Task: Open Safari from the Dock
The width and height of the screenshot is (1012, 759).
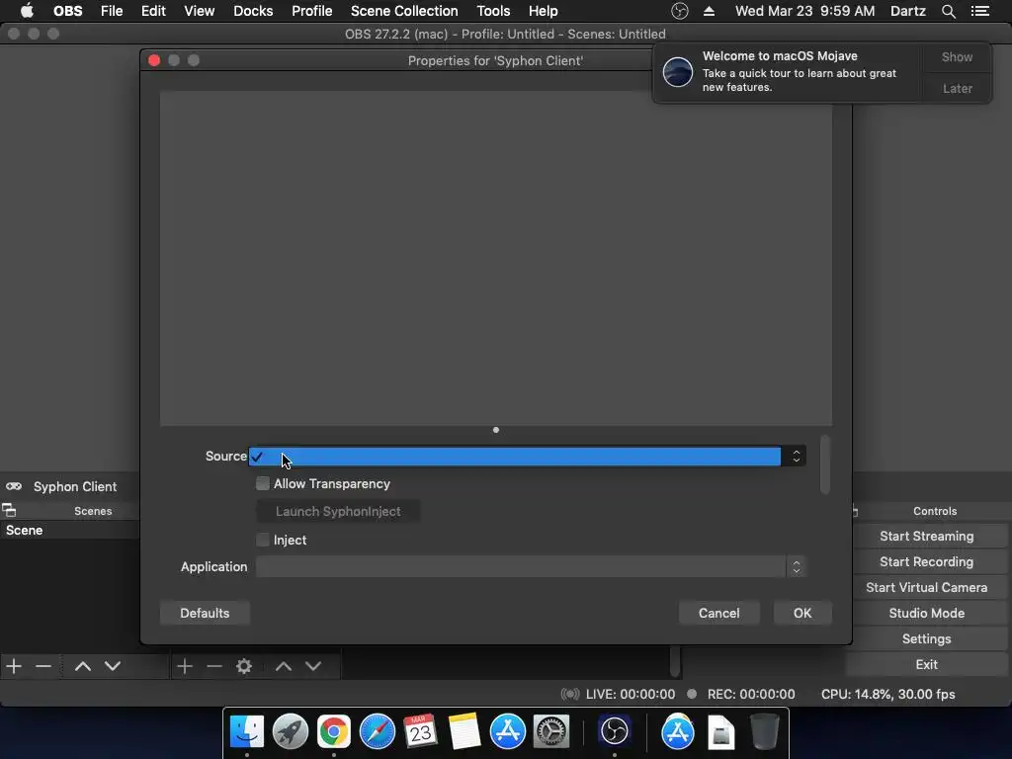Action: coord(377,731)
